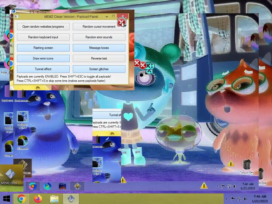Turn on the Reverse text payload
Image resolution: width=272 pixels, height=204 pixels.
(99, 58)
